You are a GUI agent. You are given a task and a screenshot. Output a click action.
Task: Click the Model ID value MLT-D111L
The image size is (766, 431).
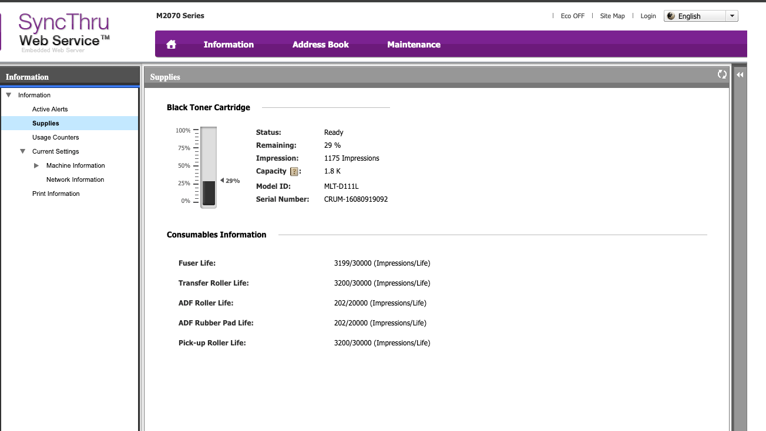pos(341,186)
